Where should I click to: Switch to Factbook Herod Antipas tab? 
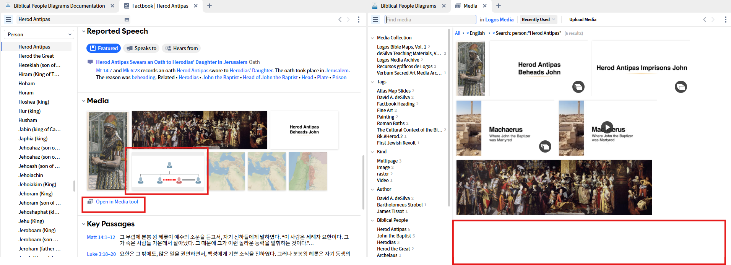160,6
